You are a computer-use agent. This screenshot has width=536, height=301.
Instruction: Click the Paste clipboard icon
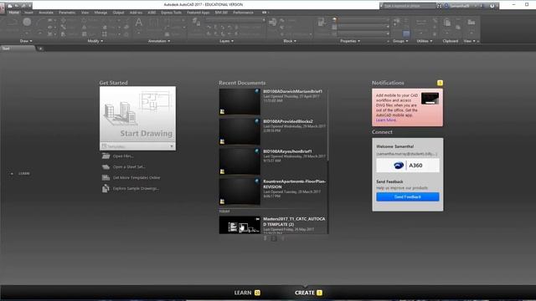pyautogui.click(x=446, y=23)
